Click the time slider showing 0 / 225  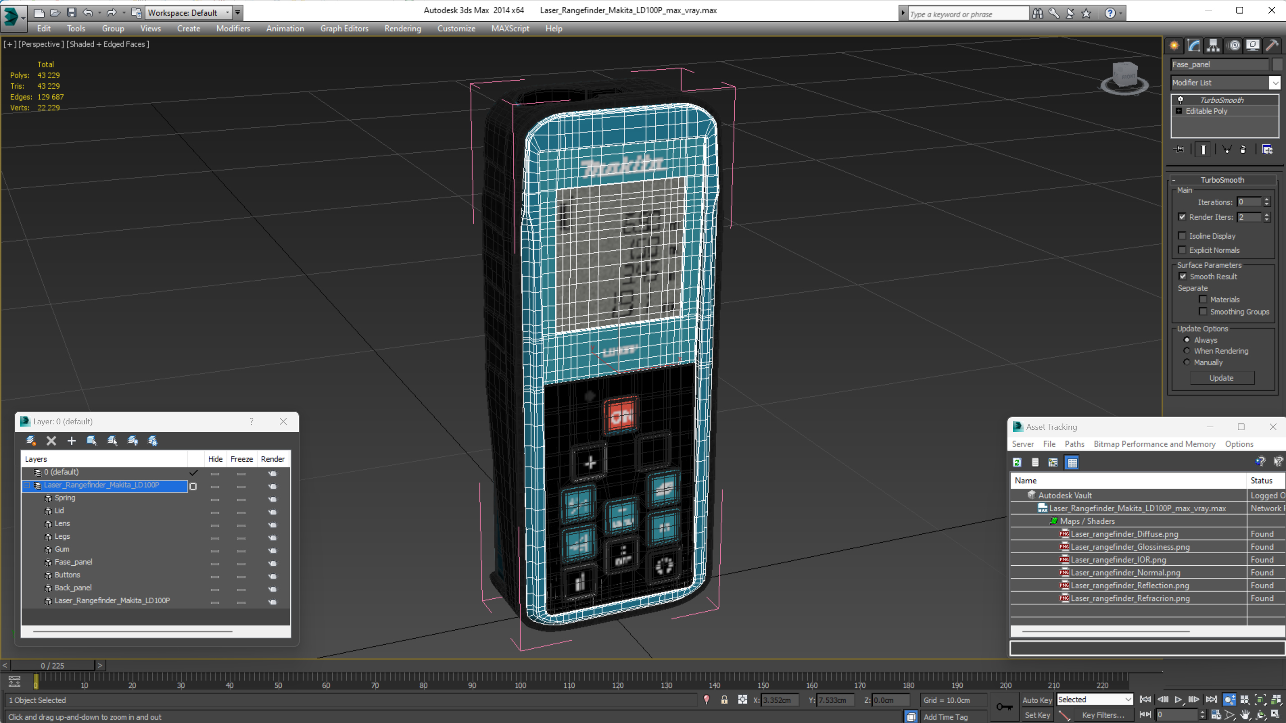pyautogui.click(x=52, y=665)
